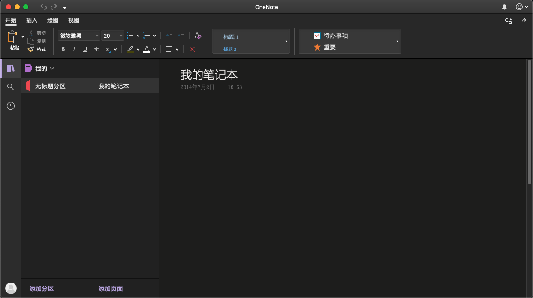The height and width of the screenshot is (298, 533).
Task: Select the Format painter brush
Action: click(x=31, y=49)
